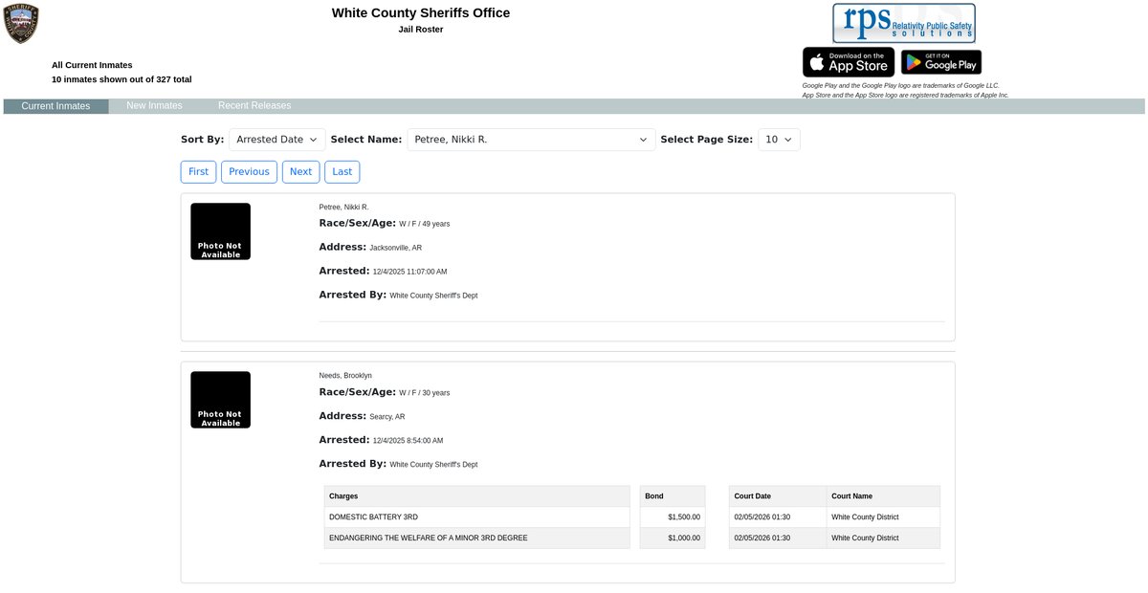Screen dimensions: 1148x593
Task: Click Jacksonville, AR address
Action: (x=395, y=248)
